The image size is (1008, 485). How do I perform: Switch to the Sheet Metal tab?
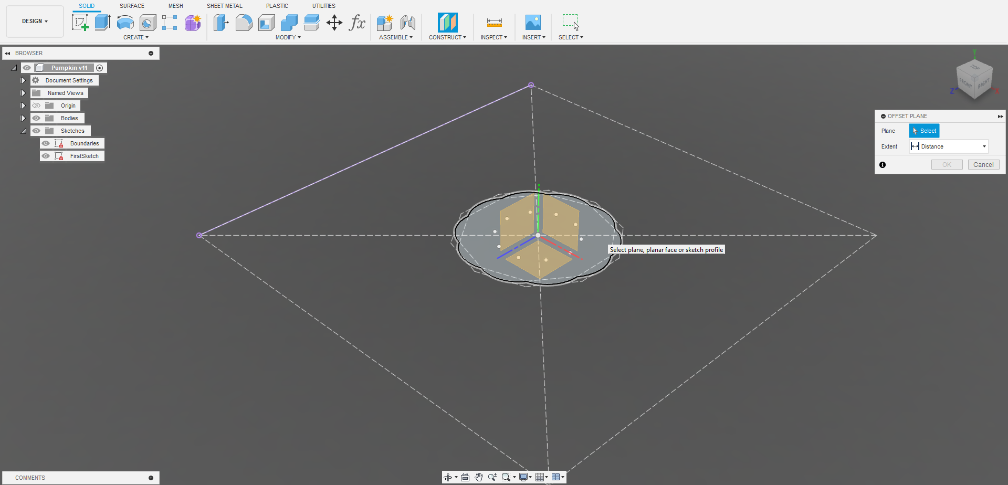(x=225, y=6)
